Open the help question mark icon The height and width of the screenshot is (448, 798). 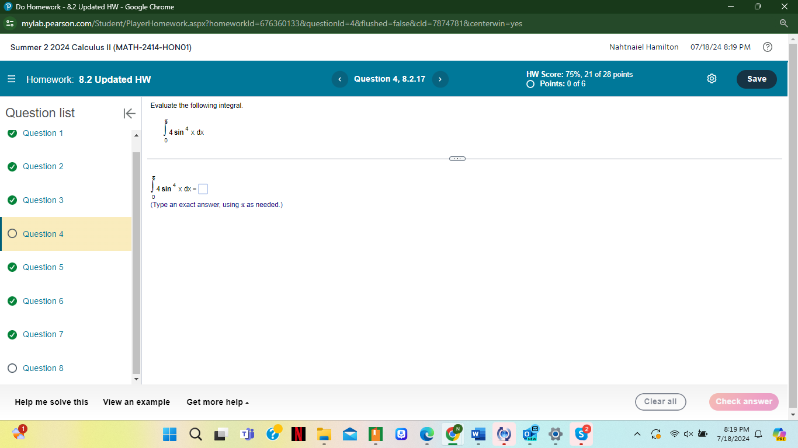(768, 47)
